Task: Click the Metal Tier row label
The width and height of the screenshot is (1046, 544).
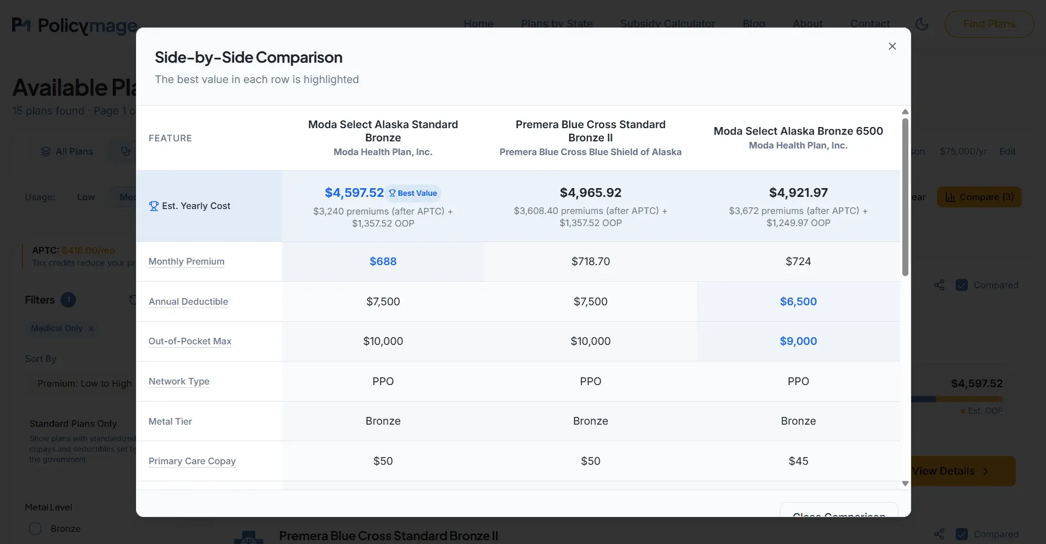Action: click(x=170, y=421)
